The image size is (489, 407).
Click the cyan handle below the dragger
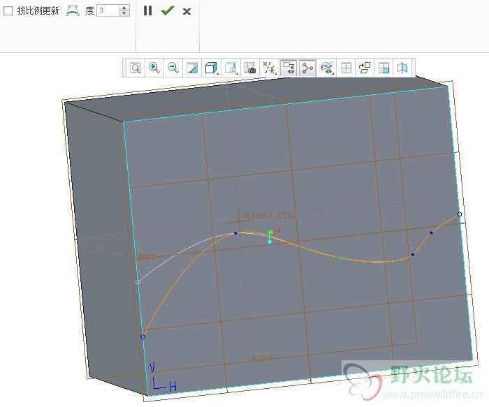click(x=270, y=242)
